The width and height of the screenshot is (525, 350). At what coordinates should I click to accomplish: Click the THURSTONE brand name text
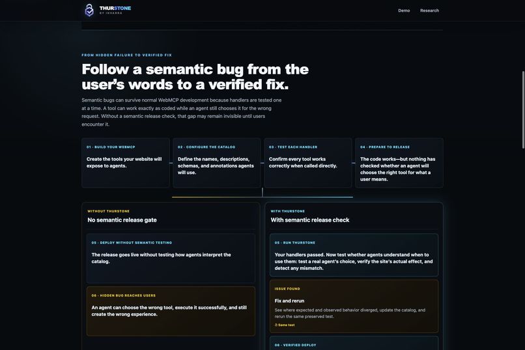[115, 8]
